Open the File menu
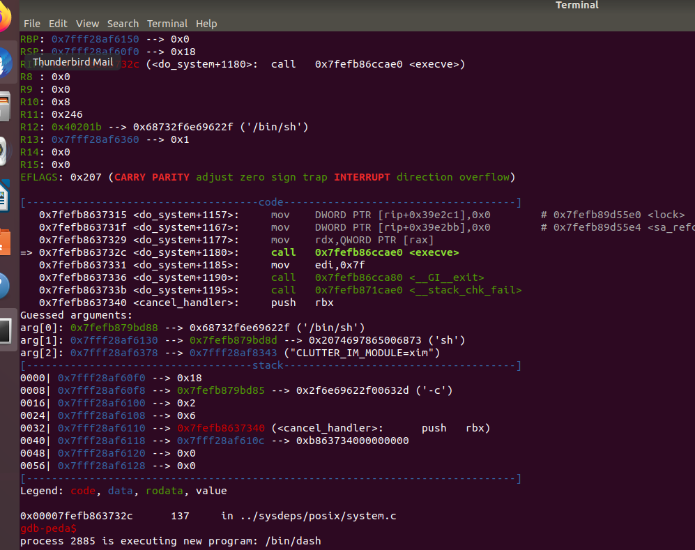Image resolution: width=695 pixels, height=550 pixels. coord(31,24)
